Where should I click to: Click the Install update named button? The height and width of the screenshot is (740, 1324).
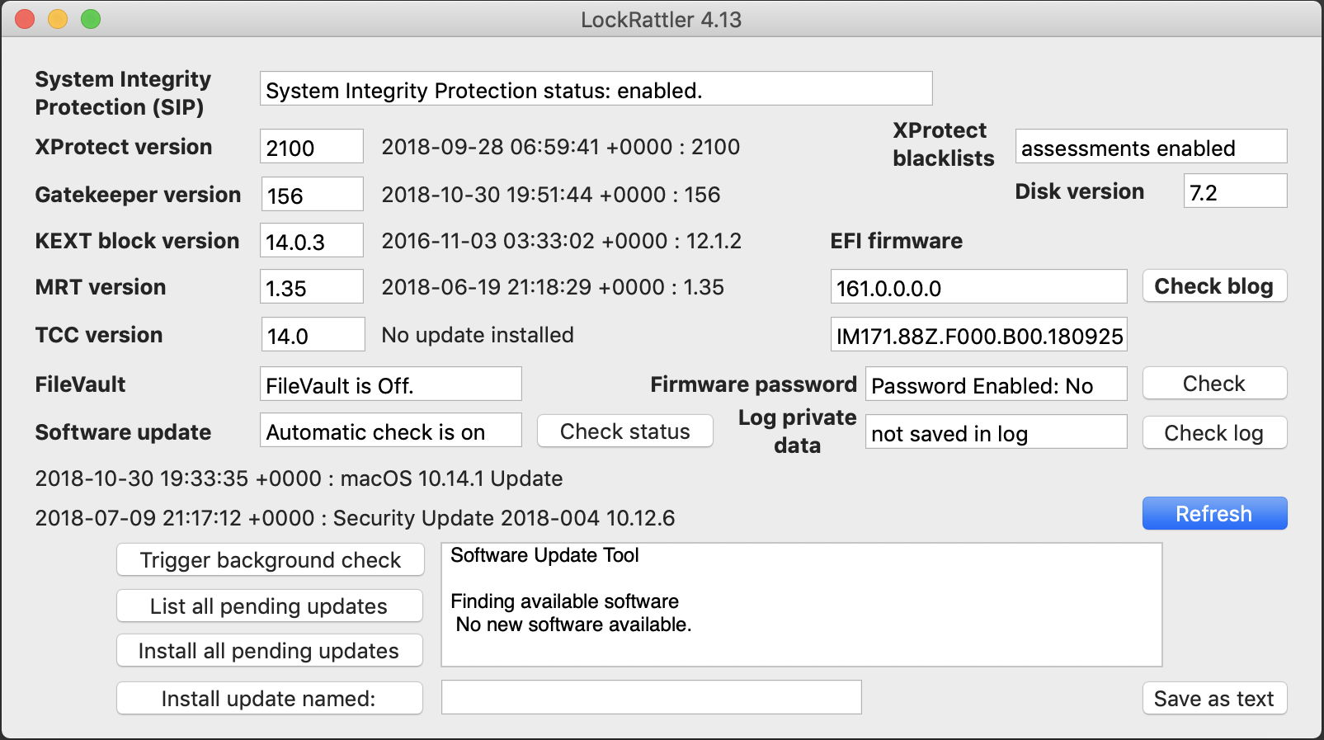click(x=270, y=699)
